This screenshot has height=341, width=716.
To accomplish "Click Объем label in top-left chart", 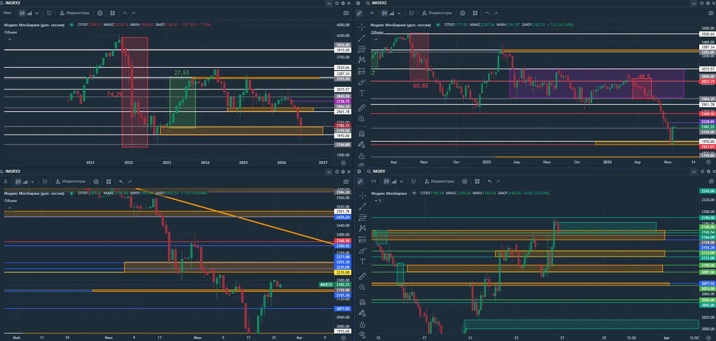I will click(x=11, y=32).
